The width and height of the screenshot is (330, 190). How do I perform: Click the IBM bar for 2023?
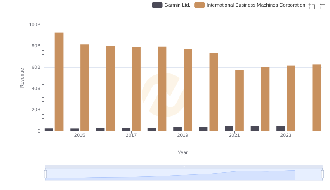coord(291,98)
